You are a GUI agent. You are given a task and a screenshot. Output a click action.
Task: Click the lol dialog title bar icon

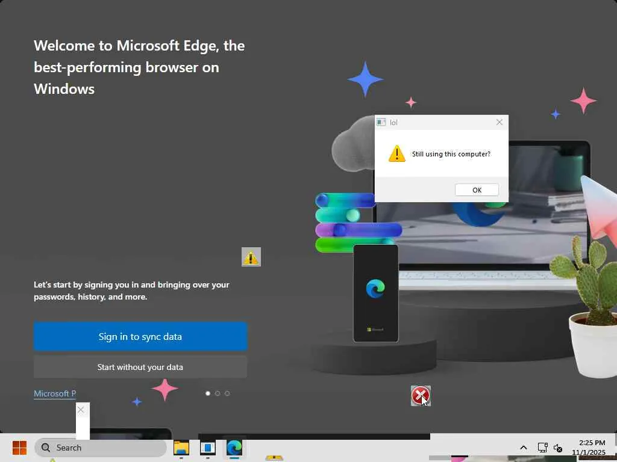(381, 122)
